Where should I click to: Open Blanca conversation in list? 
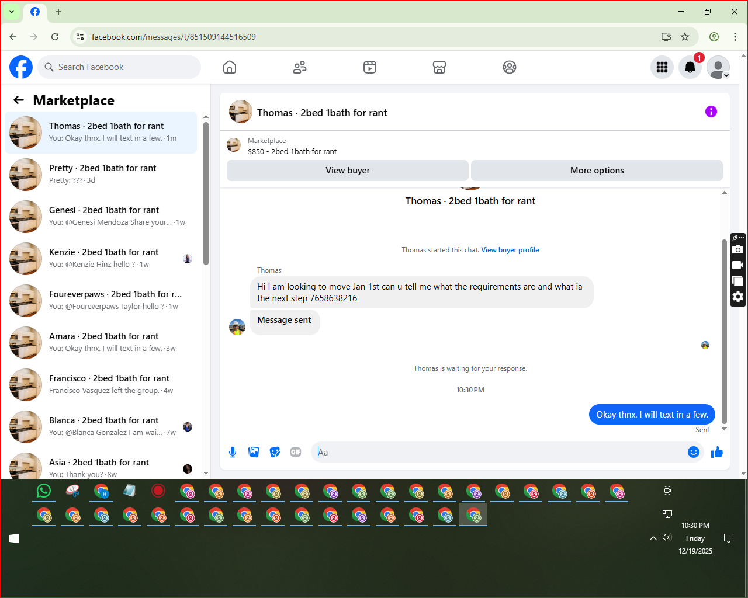101,427
